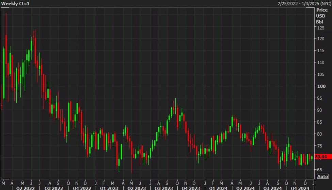Image resolution: width=332 pixels, height=190 pixels.
Task: Click Q4 2022 quarter label
Action: (82, 188)
